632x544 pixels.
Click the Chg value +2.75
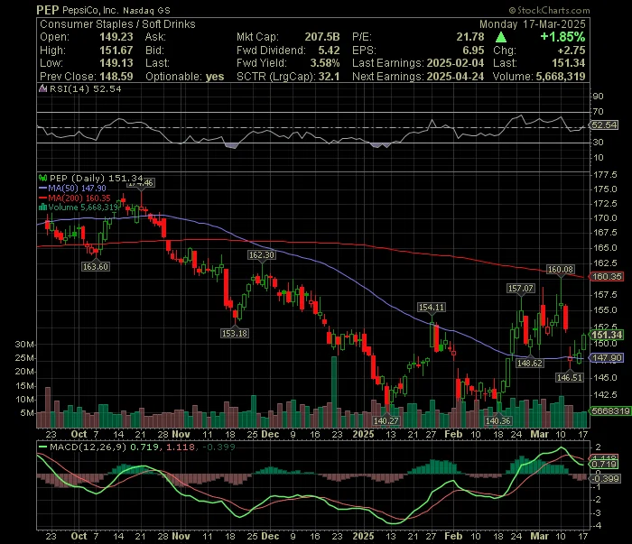[x=572, y=51]
